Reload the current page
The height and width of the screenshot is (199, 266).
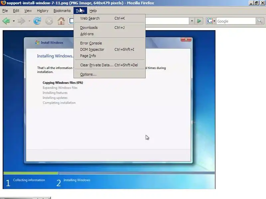point(37,21)
